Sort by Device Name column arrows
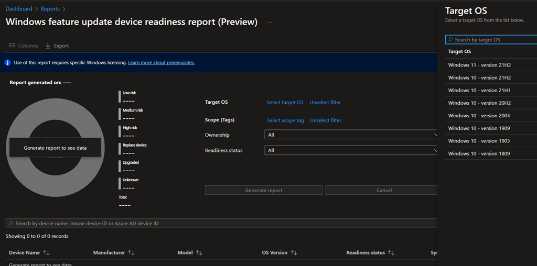This screenshot has height=266, width=537. (x=46, y=253)
